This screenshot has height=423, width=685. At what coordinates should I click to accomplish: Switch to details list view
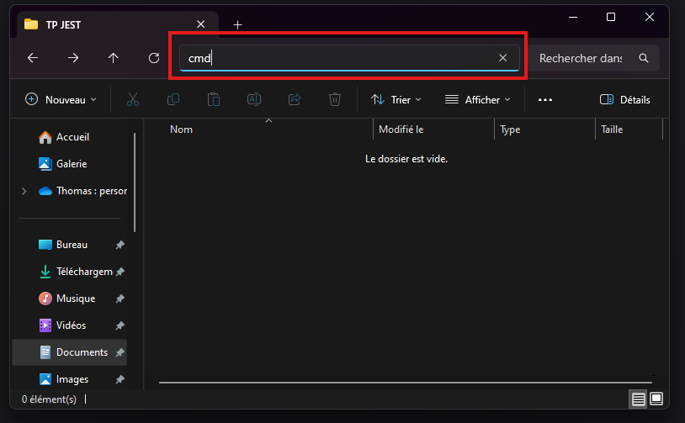[x=639, y=398]
